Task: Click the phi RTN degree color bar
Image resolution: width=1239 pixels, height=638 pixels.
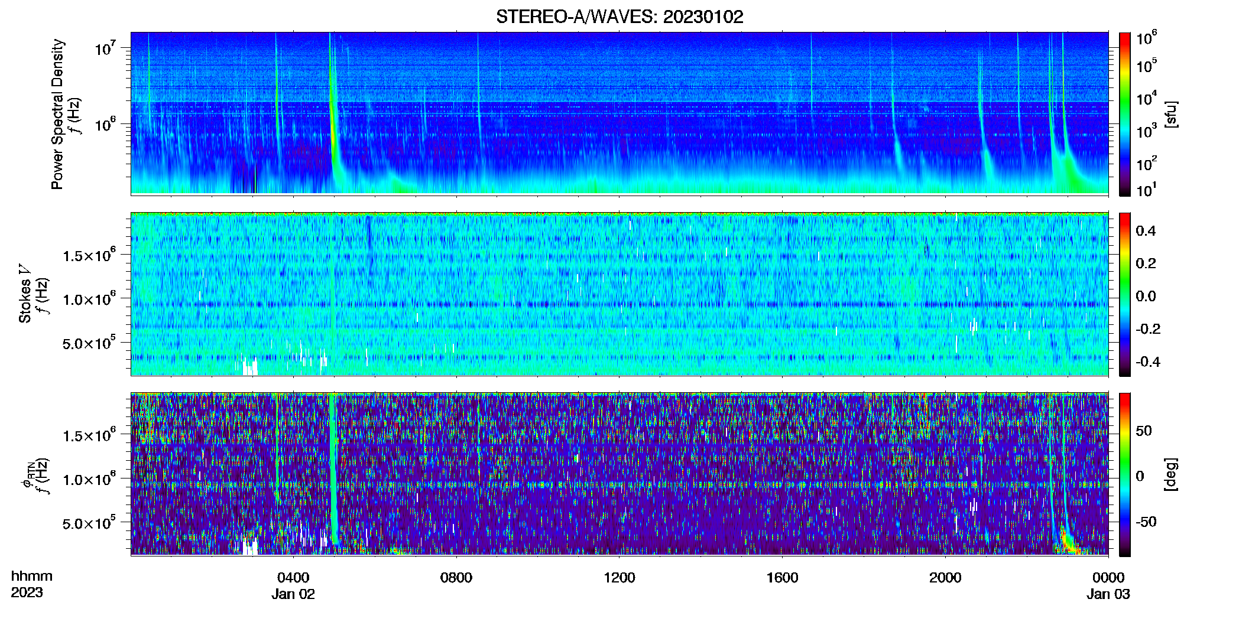Action: coord(1124,474)
